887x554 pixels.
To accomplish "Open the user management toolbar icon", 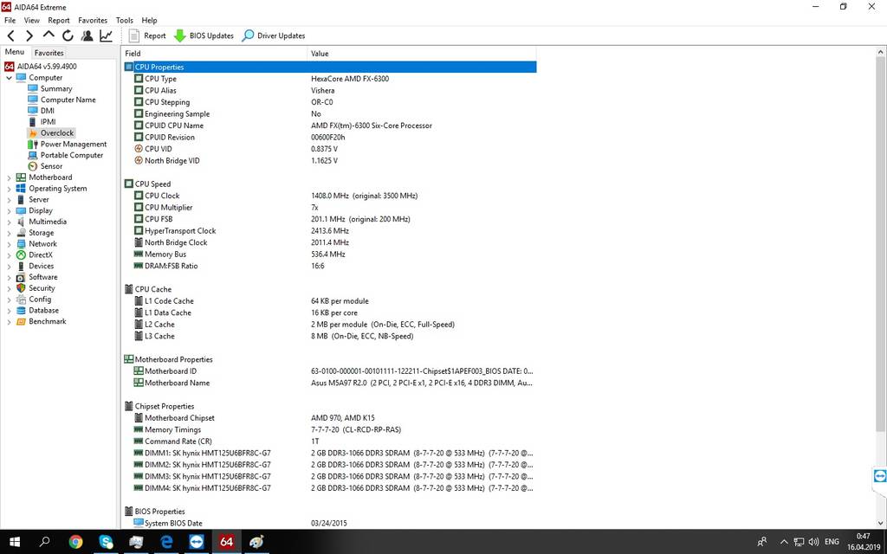I will coord(87,35).
